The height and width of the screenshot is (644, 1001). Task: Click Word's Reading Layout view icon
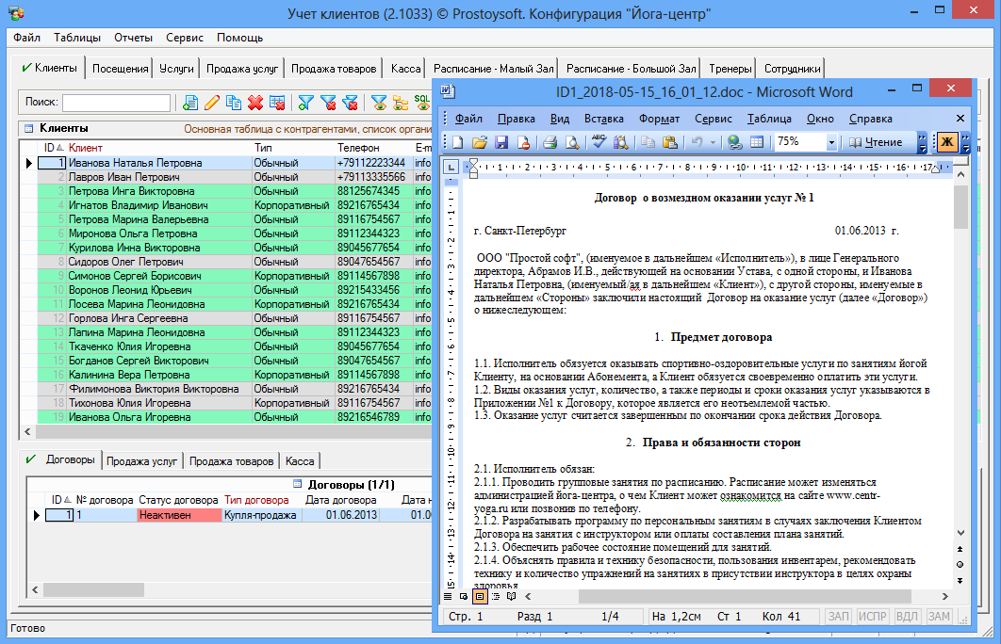(512, 597)
